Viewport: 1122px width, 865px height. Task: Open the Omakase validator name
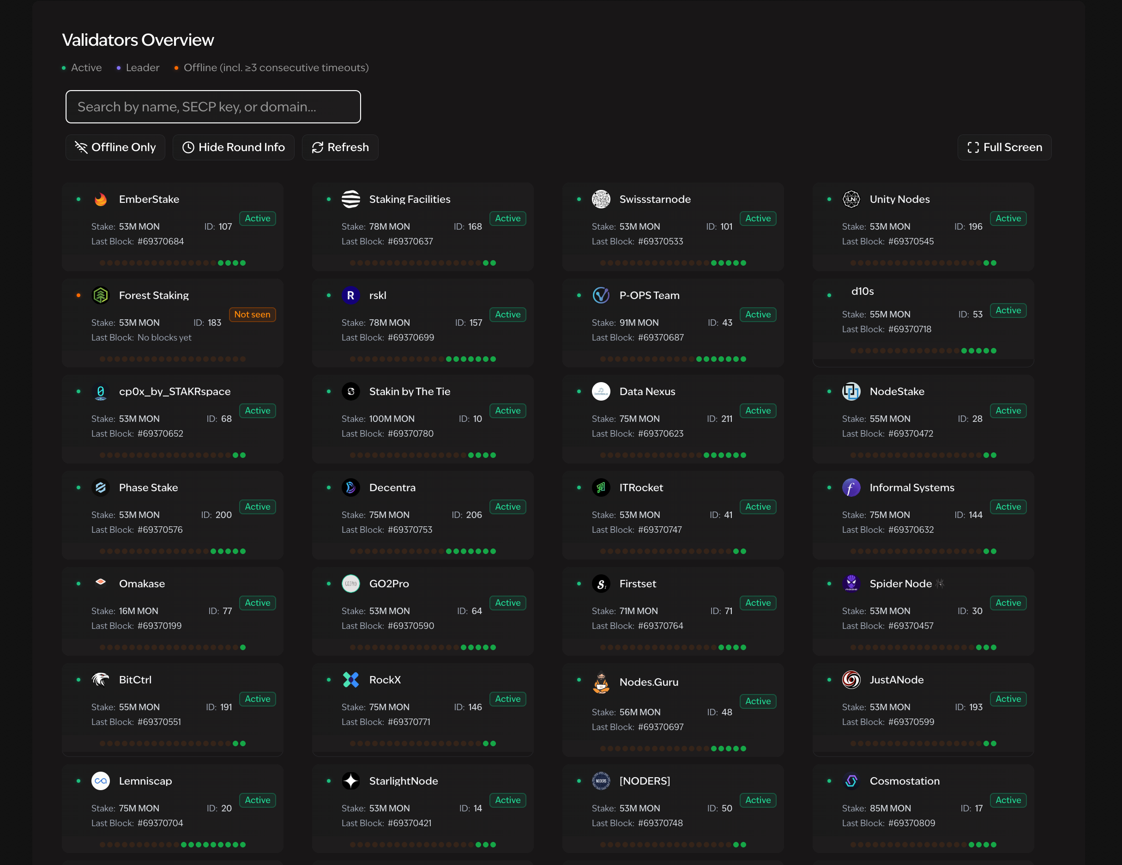point(142,584)
